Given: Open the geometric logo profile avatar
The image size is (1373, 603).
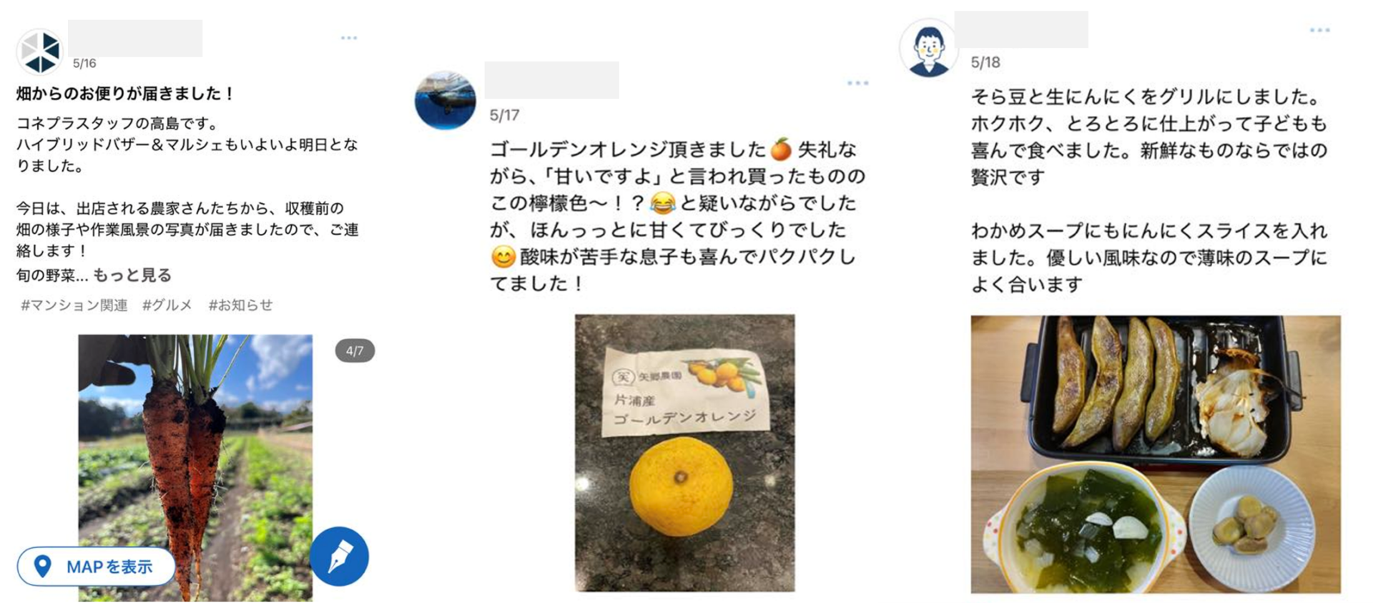Looking at the screenshot, I should click(40, 52).
